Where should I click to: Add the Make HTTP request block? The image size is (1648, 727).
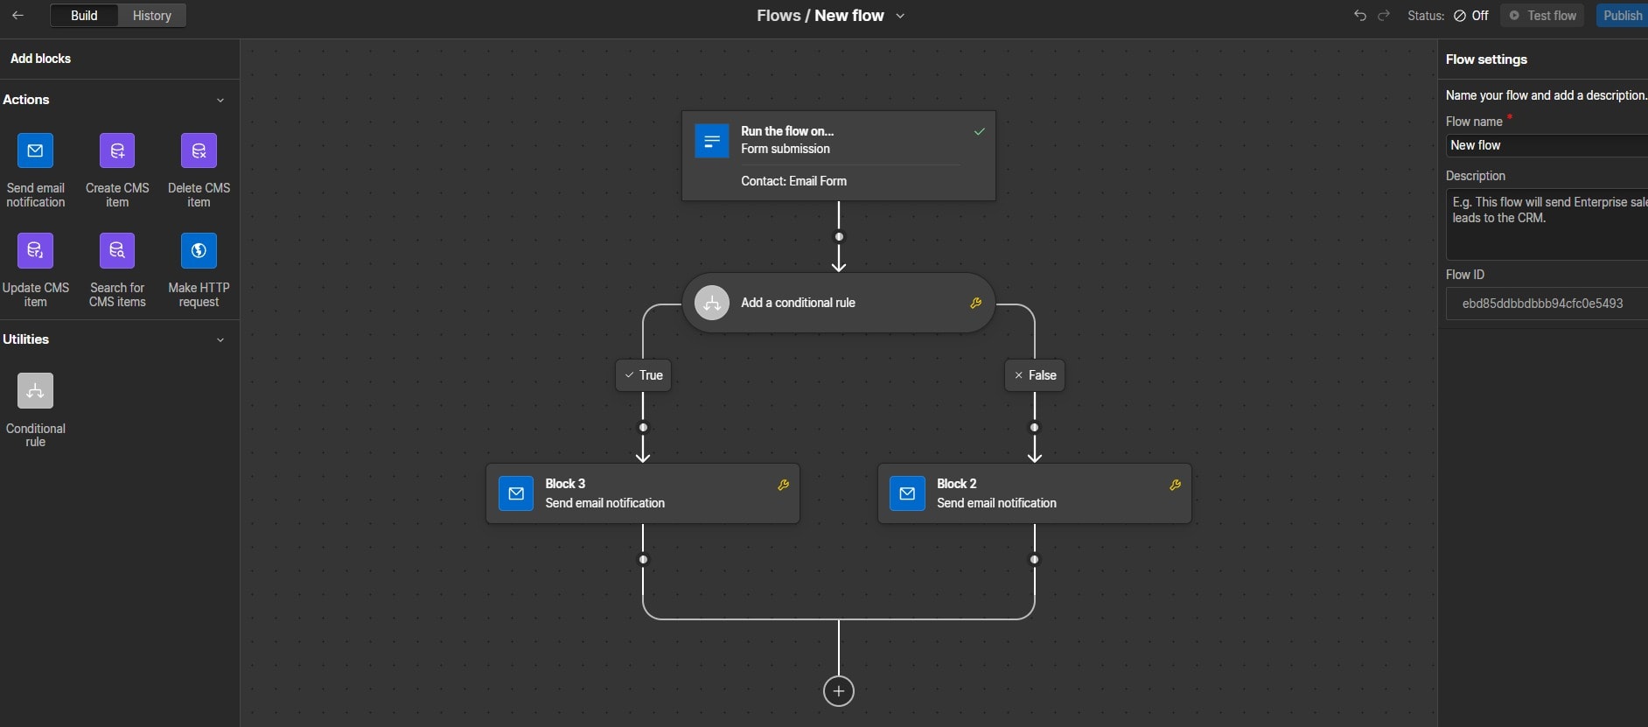point(199,250)
